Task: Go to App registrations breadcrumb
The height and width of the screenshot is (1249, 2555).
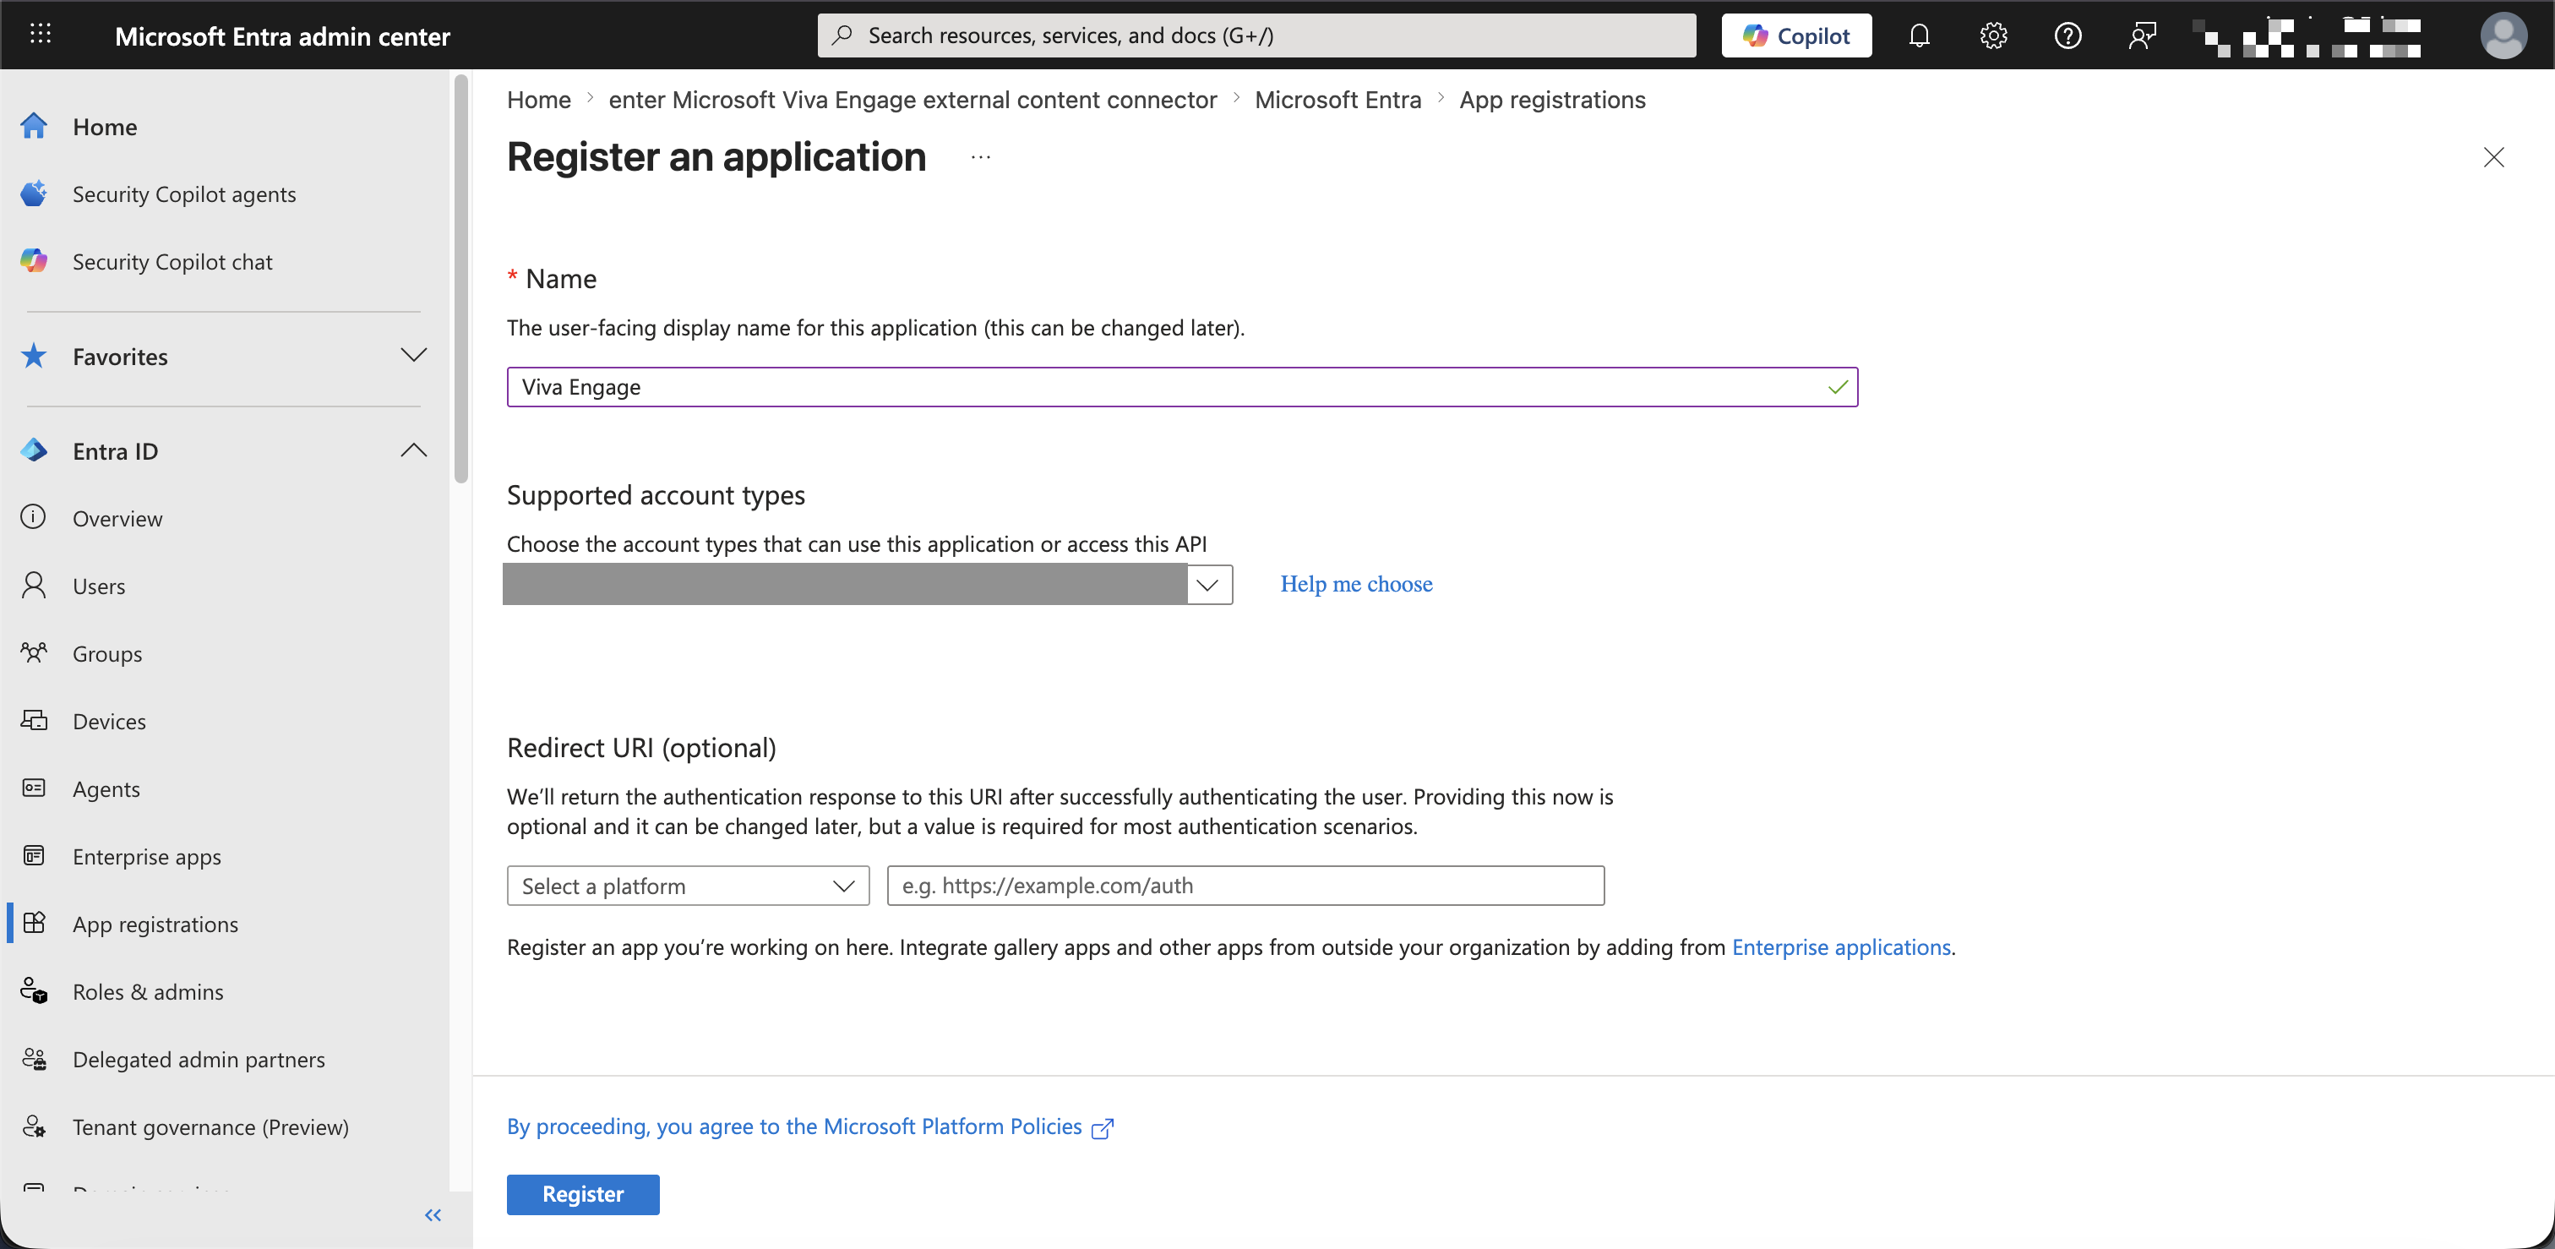Action: click(1551, 99)
